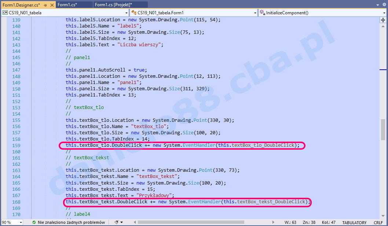Expand the CS19_N01_tabela project dropdown
Viewport: 388px width, 226px height.
[126, 13]
